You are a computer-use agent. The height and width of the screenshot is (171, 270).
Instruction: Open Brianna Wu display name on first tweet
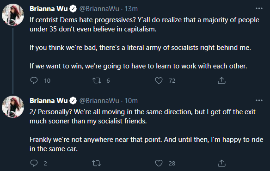pyautogui.click(x=49, y=9)
